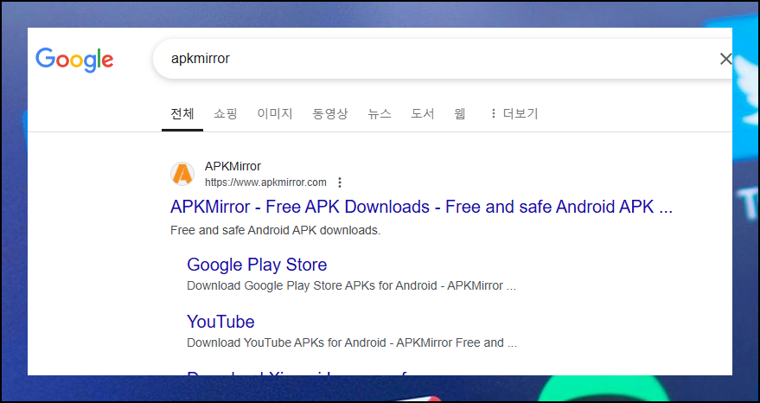Go to the 도서 tab
Viewport: 760px width, 403px height.
(423, 114)
